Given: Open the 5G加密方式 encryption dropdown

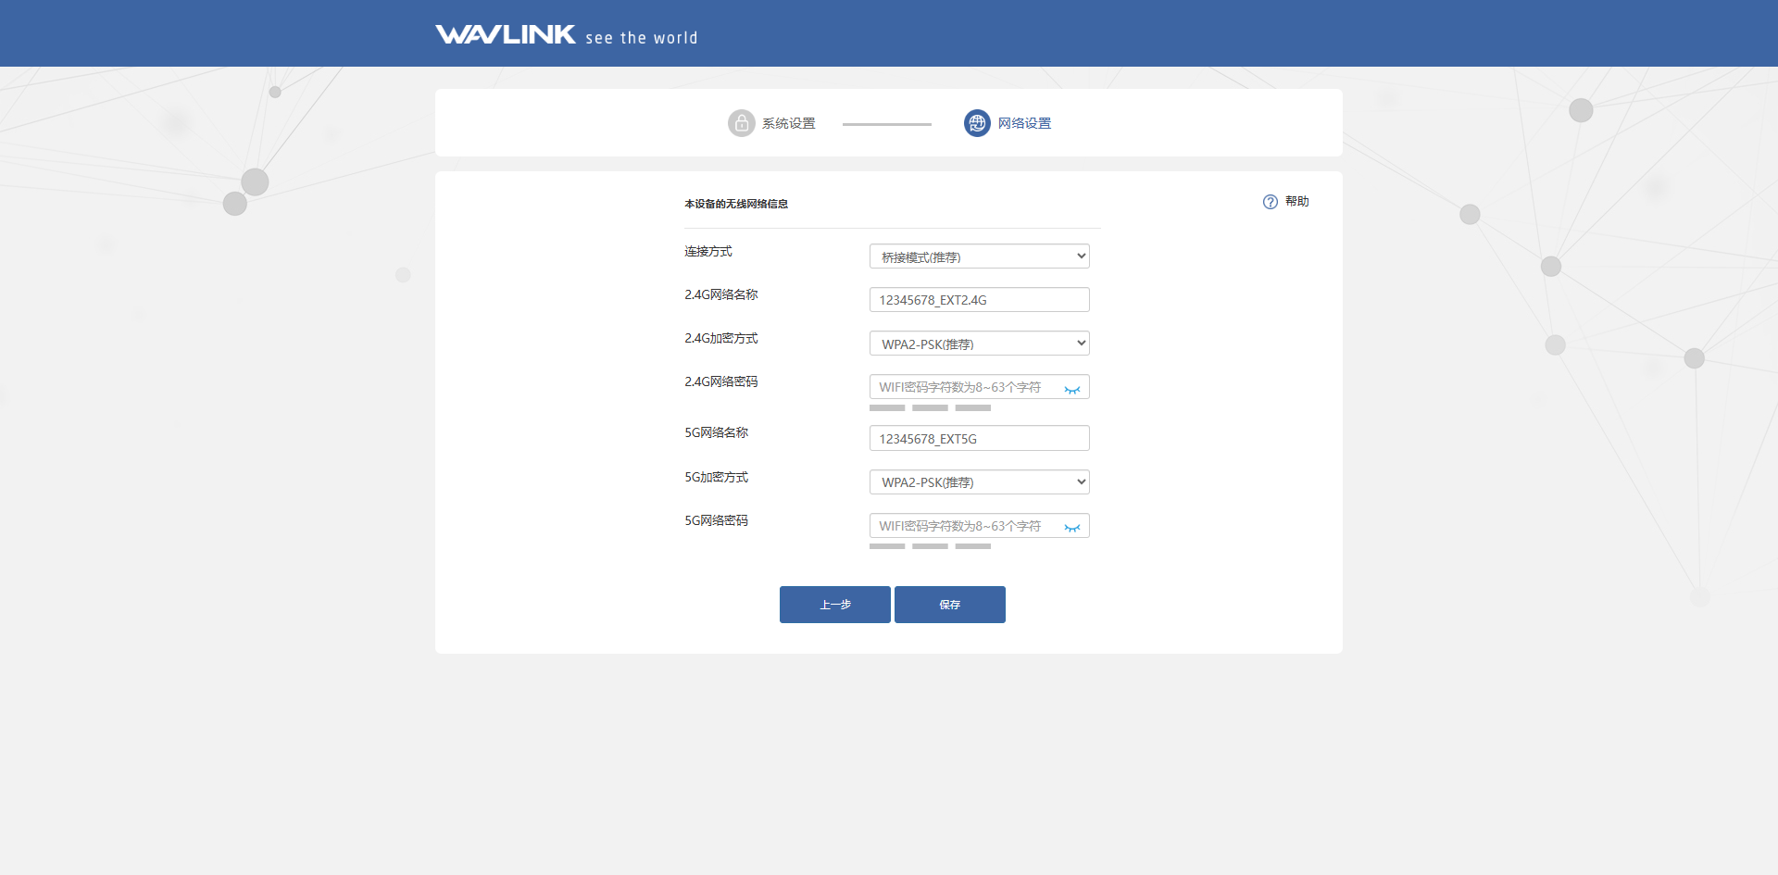Looking at the screenshot, I should 979,482.
